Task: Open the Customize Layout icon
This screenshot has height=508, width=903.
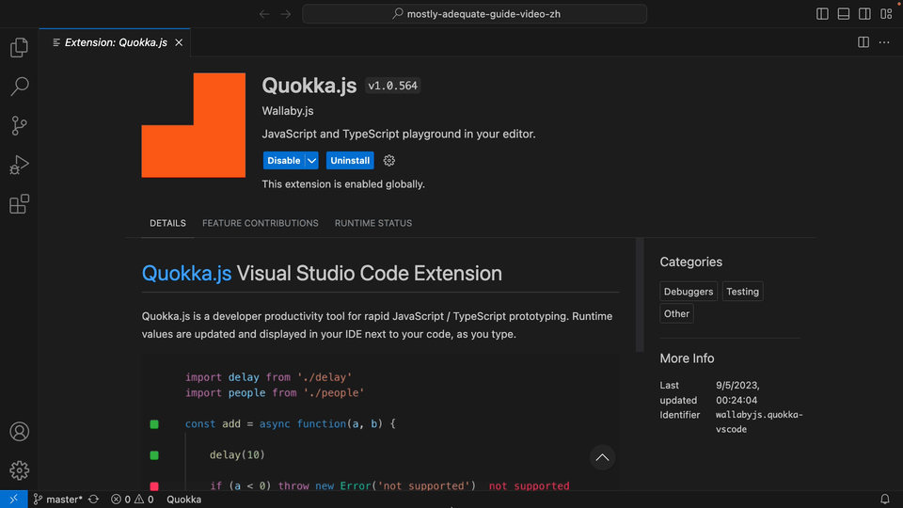Action: click(886, 14)
